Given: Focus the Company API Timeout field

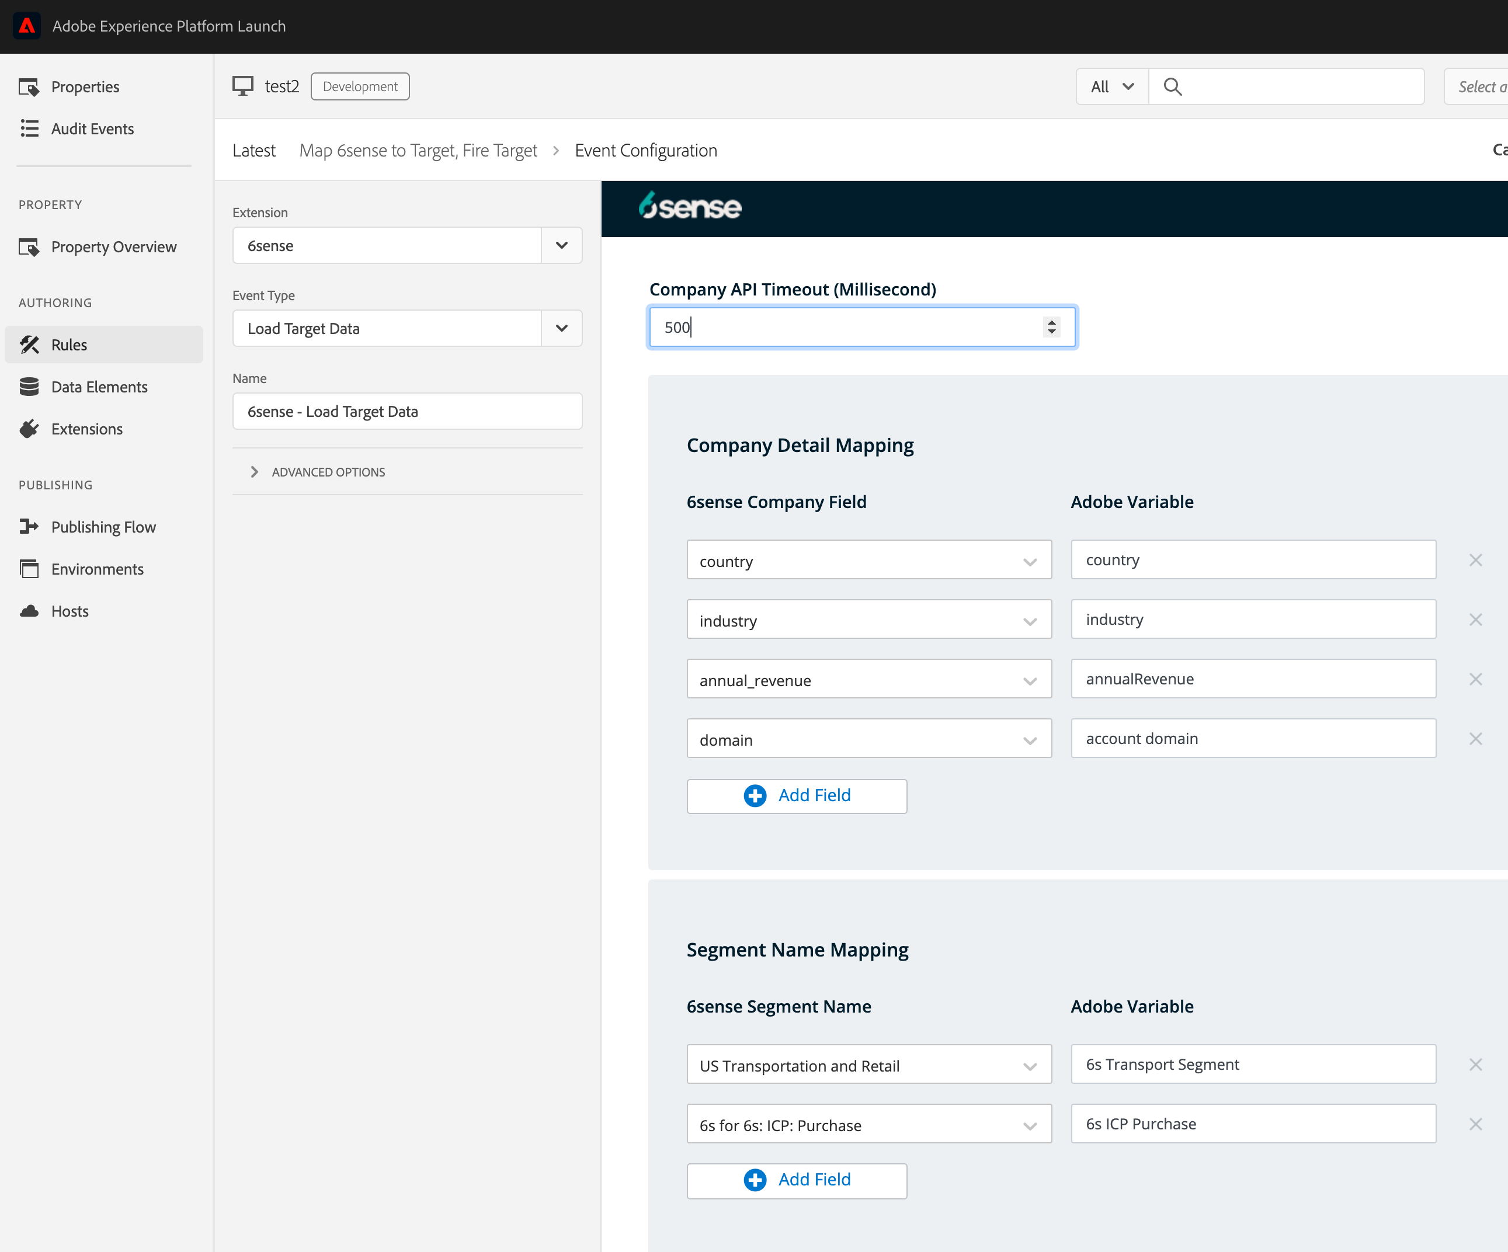Looking at the screenshot, I should [x=861, y=328].
